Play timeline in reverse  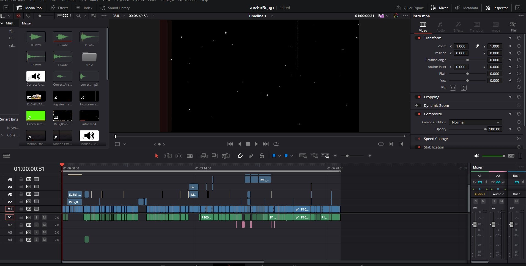pyautogui.click(x=239, y=144)
